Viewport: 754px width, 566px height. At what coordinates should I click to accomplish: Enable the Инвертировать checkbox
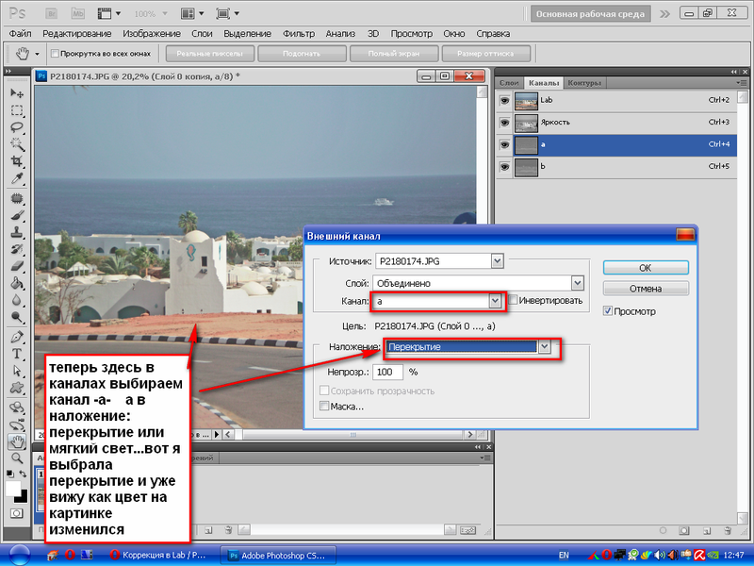pos(513,300)
